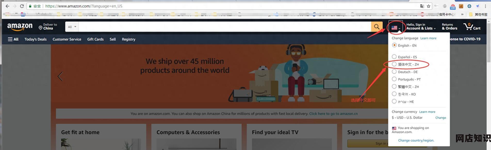Click 'Get fit at home' card title
Image resolution: width=491 pixels, height=150 pixels.
click(x=80, y=132)
